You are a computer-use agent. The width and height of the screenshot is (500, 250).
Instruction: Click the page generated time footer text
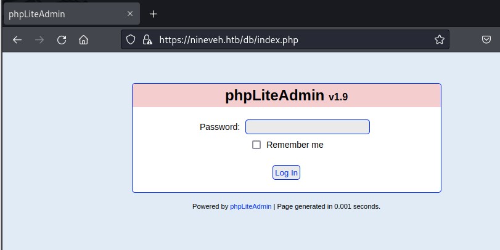click(329, 206)
